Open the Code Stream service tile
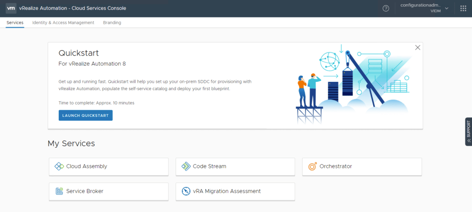This screenshot has width=472, height=212. [x=235, y=166]
